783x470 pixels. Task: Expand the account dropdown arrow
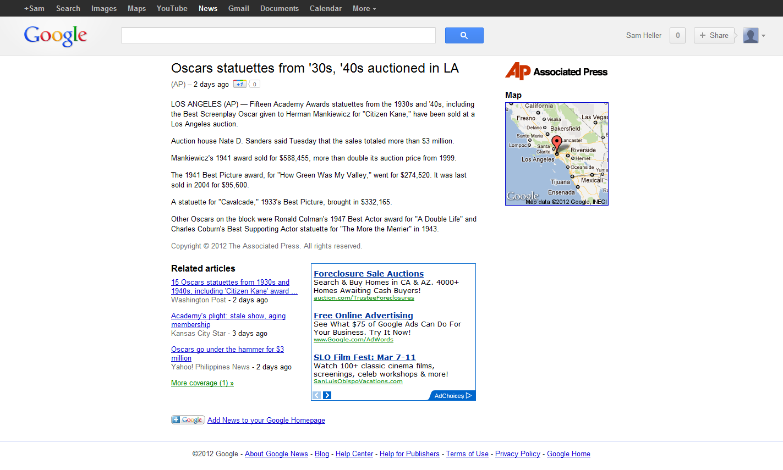[763, 36]
